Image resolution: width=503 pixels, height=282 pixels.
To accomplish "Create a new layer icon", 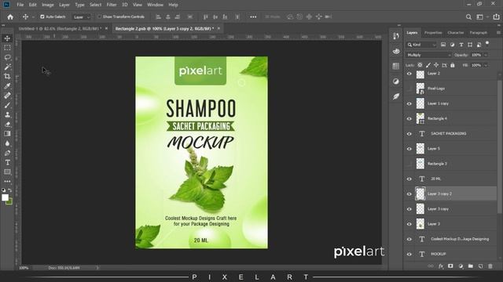I will 480,266.
